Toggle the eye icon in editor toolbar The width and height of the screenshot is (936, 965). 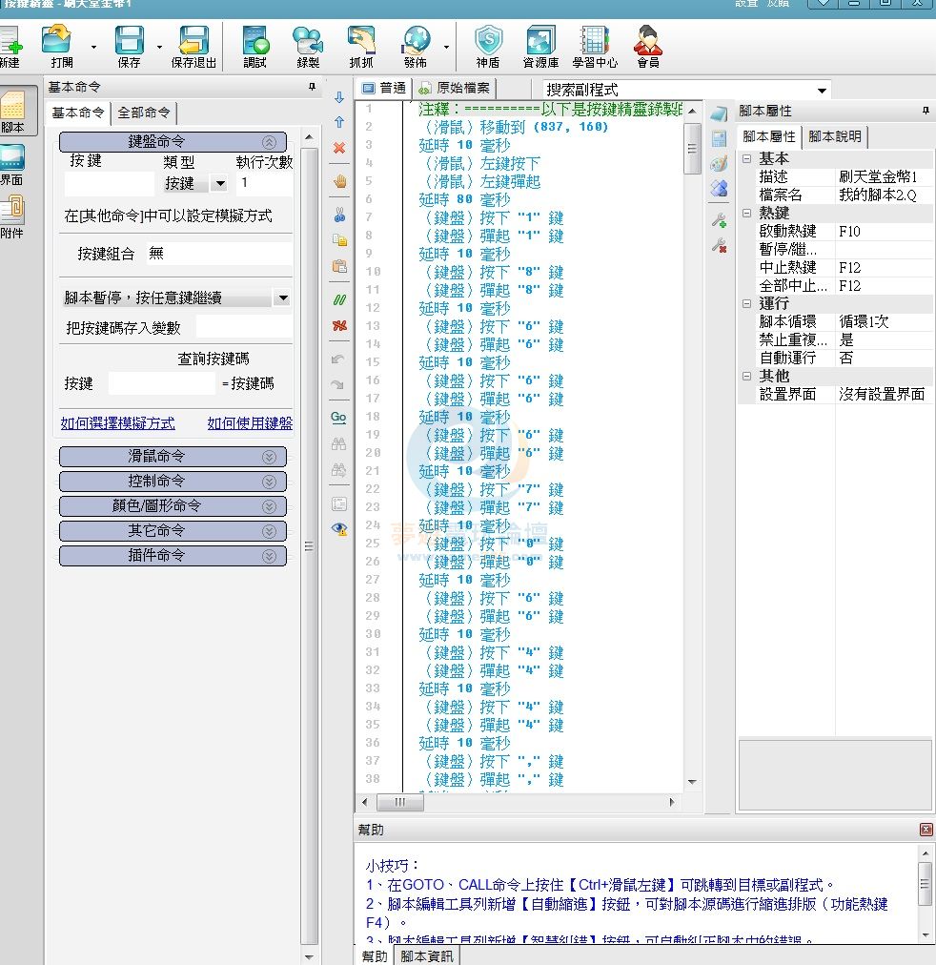[x=339, y=528]
